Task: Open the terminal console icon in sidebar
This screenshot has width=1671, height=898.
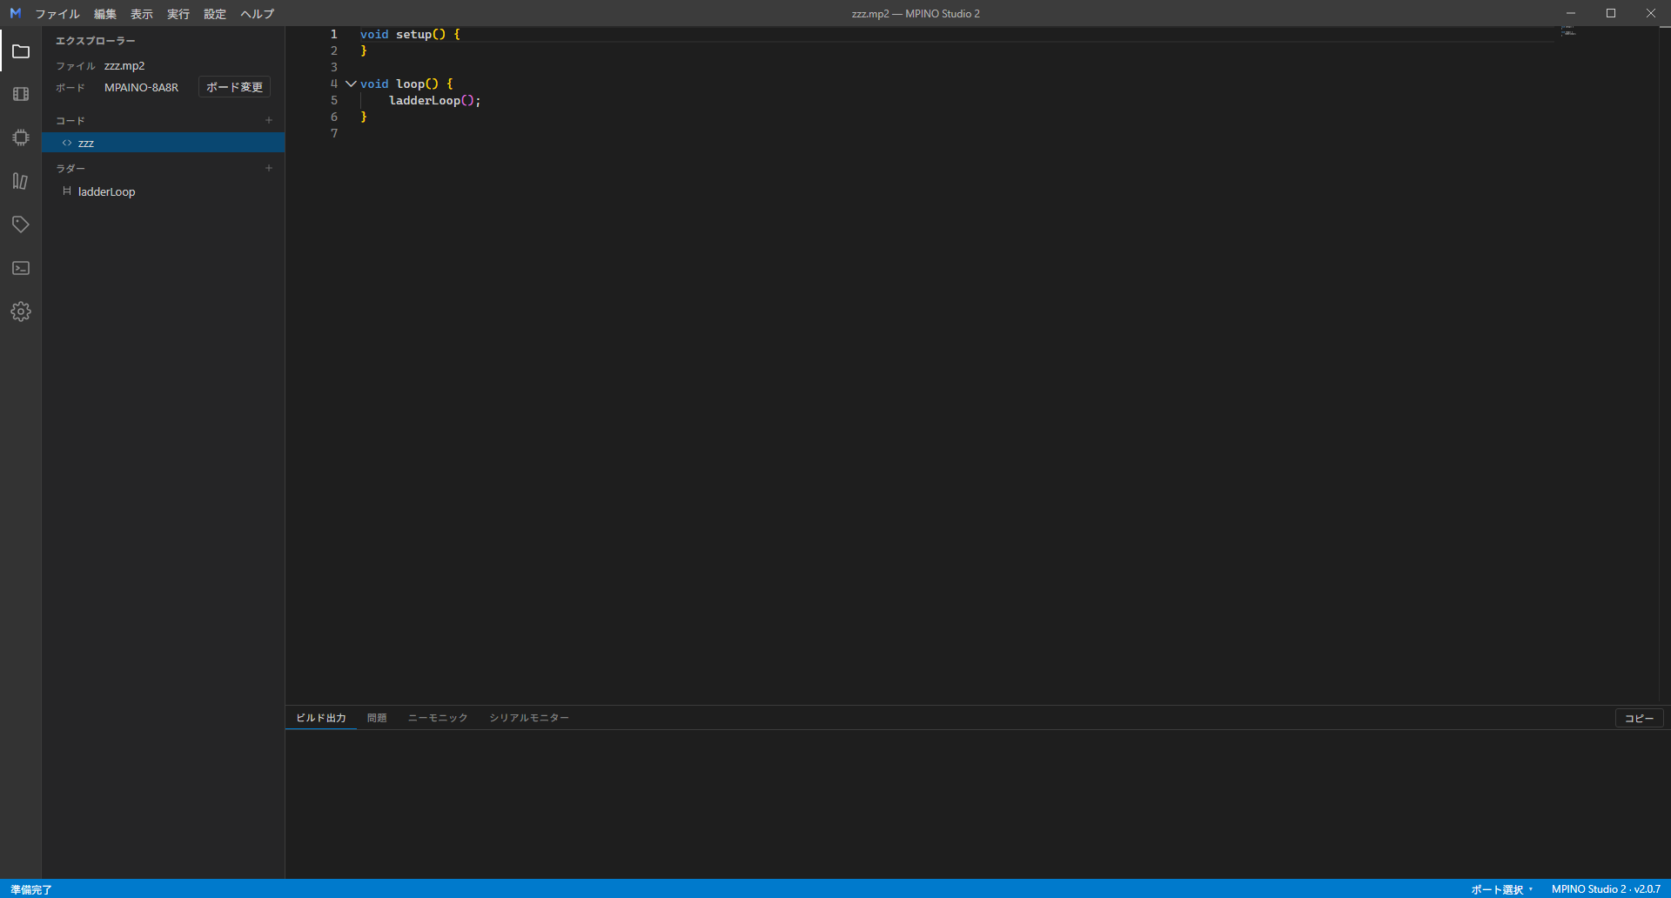Action: tap(21, 268)
